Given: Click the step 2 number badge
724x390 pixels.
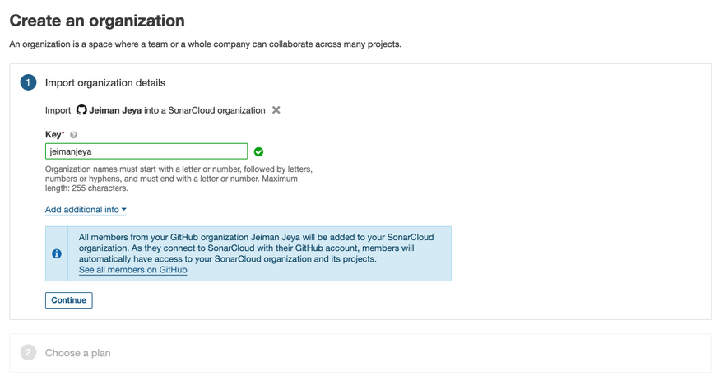Looking at the screenshot, I should 28,353.
